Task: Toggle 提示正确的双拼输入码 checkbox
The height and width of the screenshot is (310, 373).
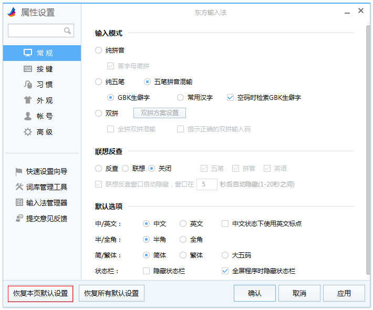Action: (x=180, y=129)
